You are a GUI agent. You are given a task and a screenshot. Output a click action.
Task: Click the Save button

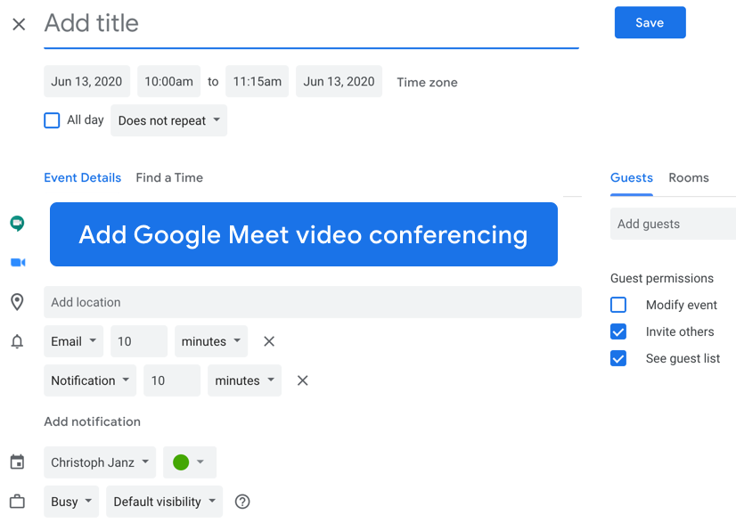click(650, 22)
